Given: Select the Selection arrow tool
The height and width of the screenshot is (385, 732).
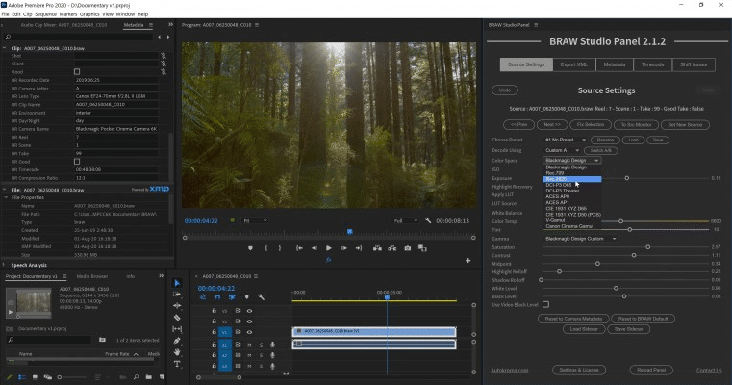Looking at the screenshot, I should tap(177, 283).
